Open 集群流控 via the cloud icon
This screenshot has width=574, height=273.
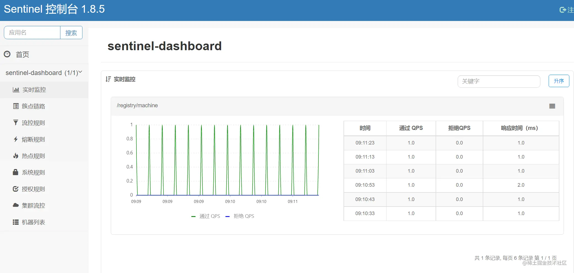click(x=16, y=205)
